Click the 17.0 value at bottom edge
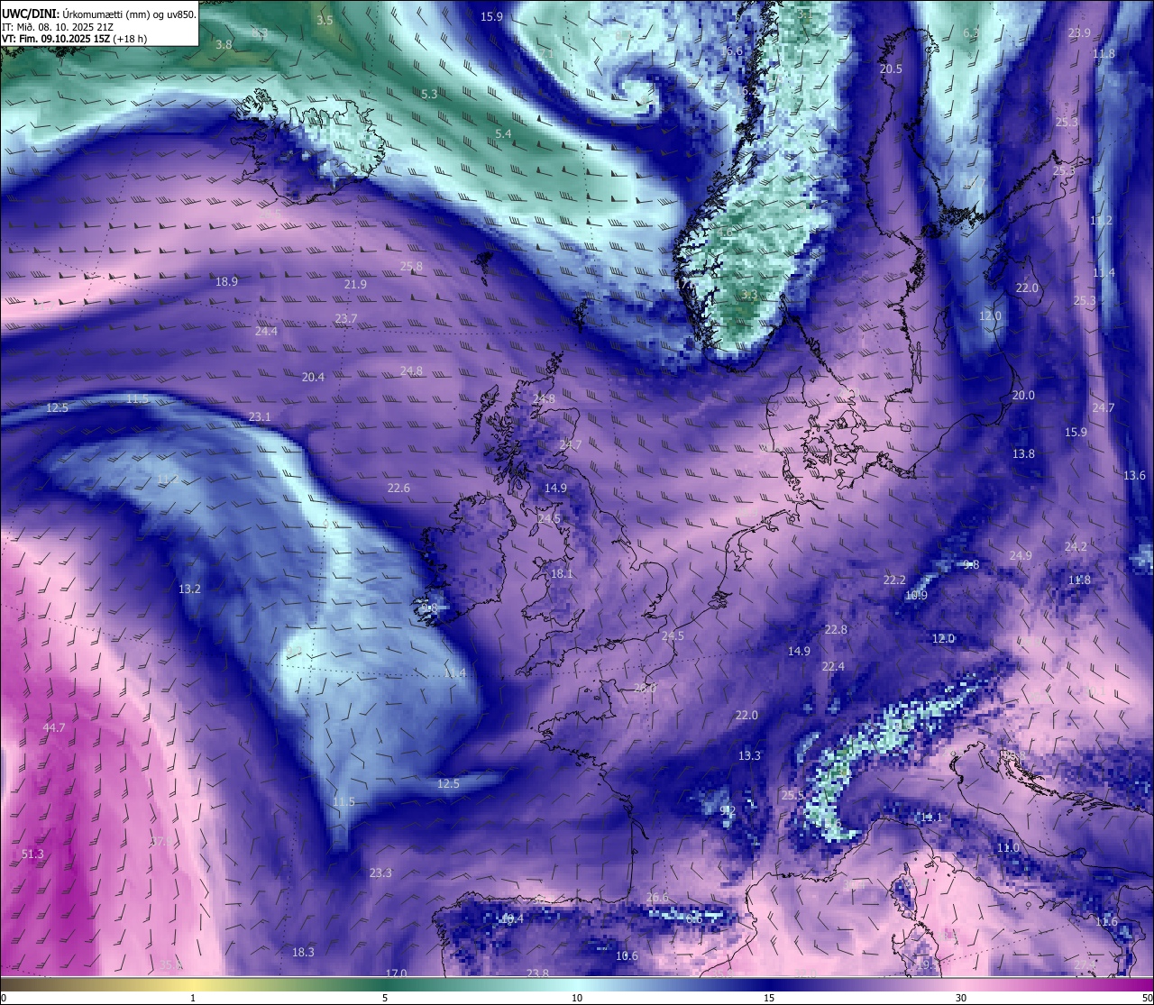The height and width of the screenshot is (1005, 1154). point(396,973)
